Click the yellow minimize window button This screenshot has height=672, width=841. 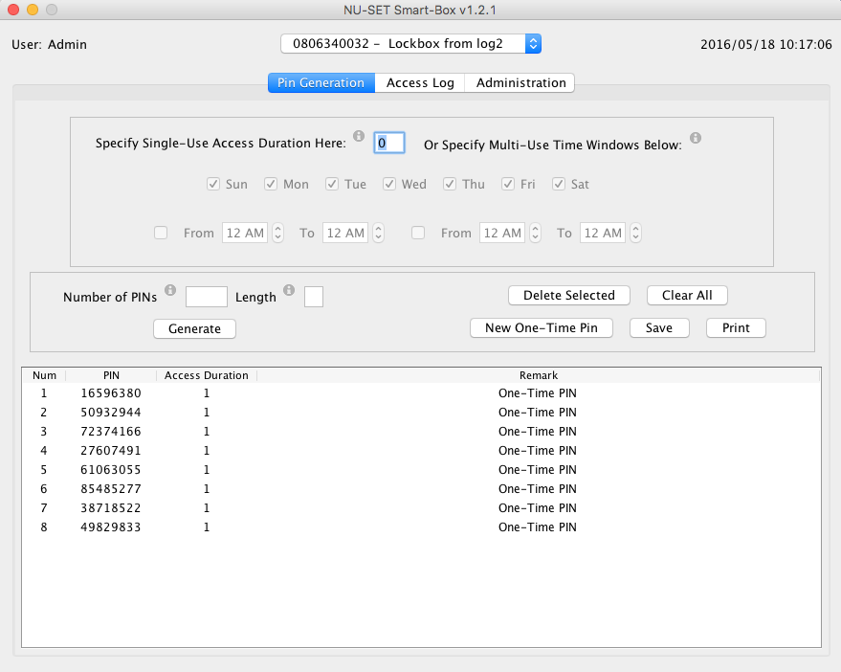(33, 10)
